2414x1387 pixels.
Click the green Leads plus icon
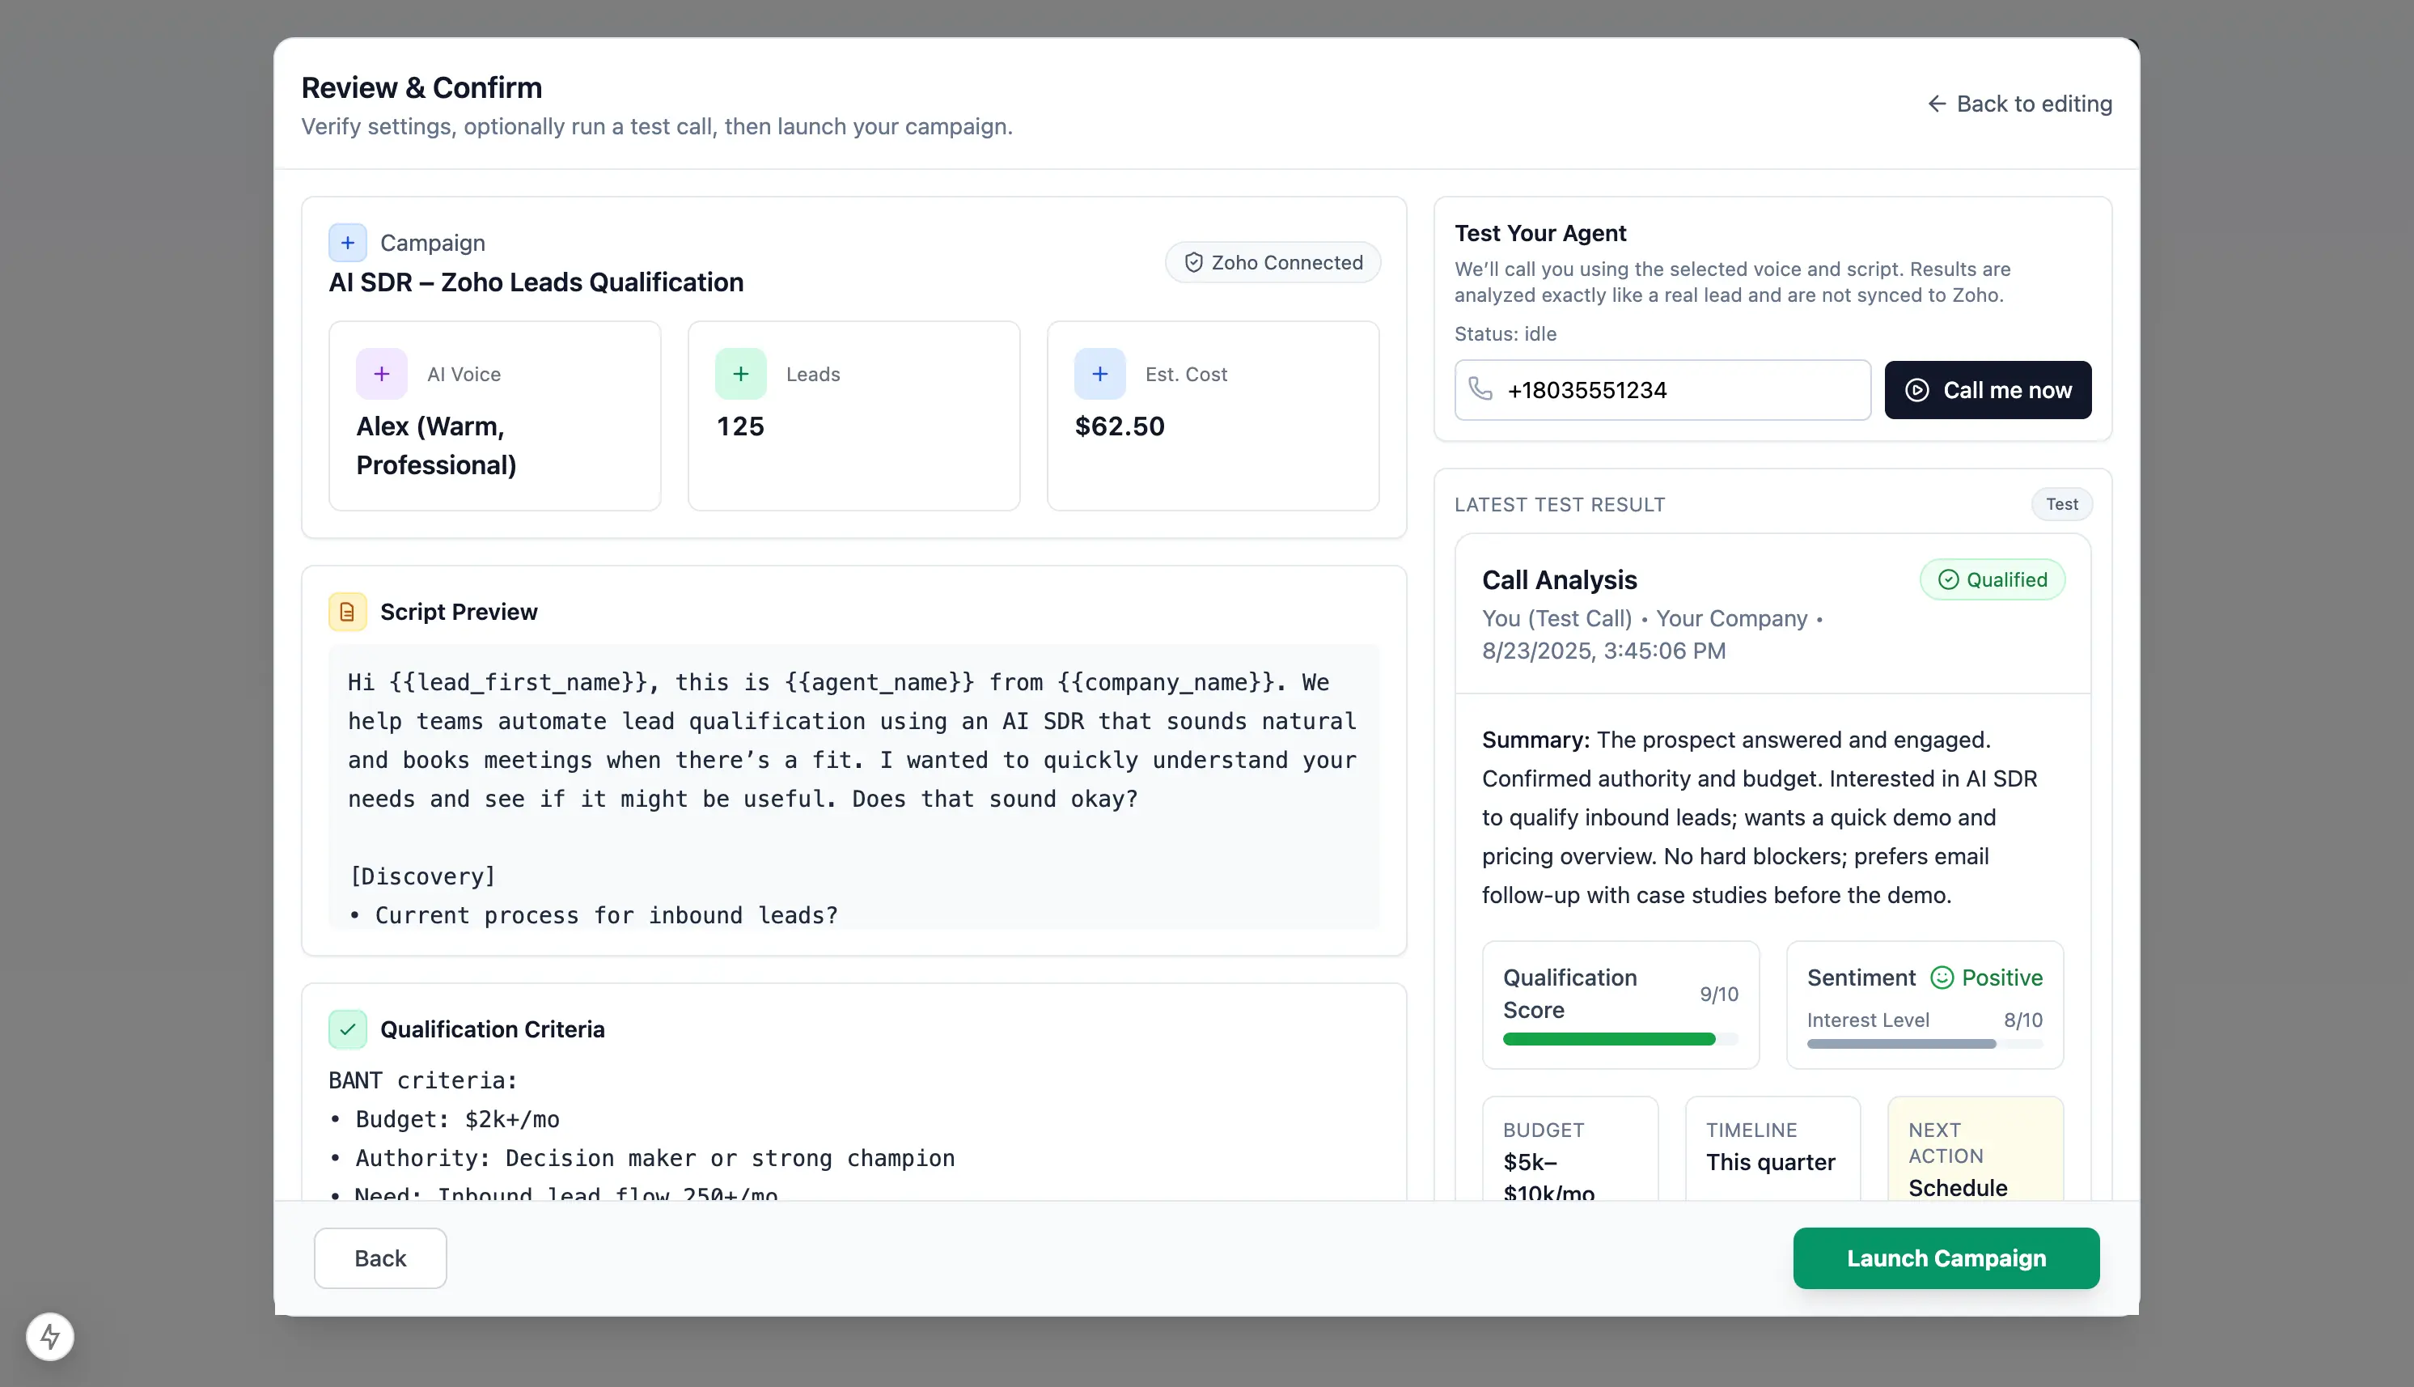click(740, 375)
